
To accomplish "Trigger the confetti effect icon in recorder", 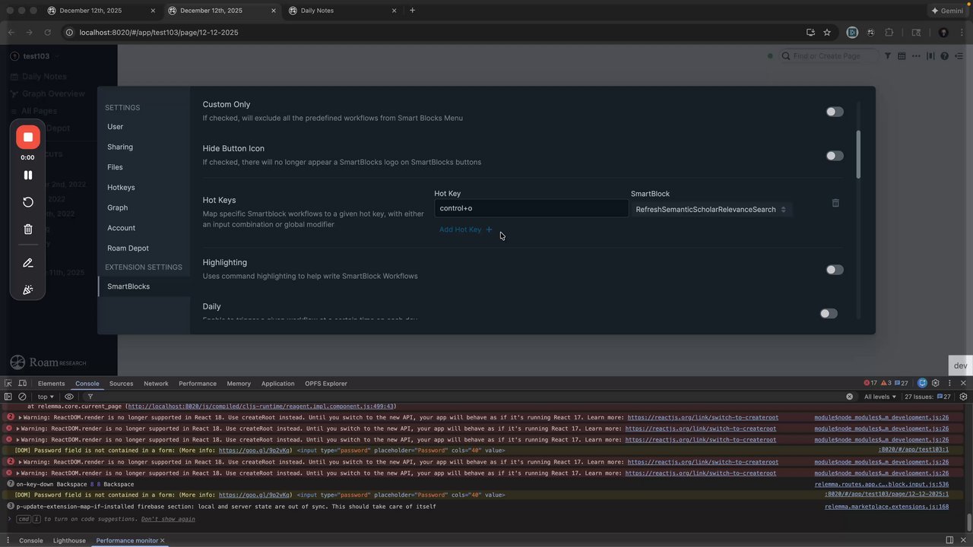I will point(28,289).
